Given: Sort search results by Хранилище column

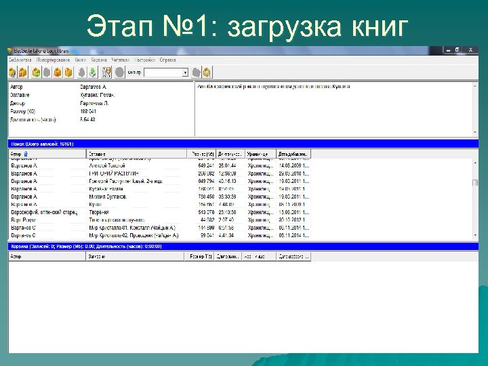Looking at the screenshot, I should pos(261,154).
